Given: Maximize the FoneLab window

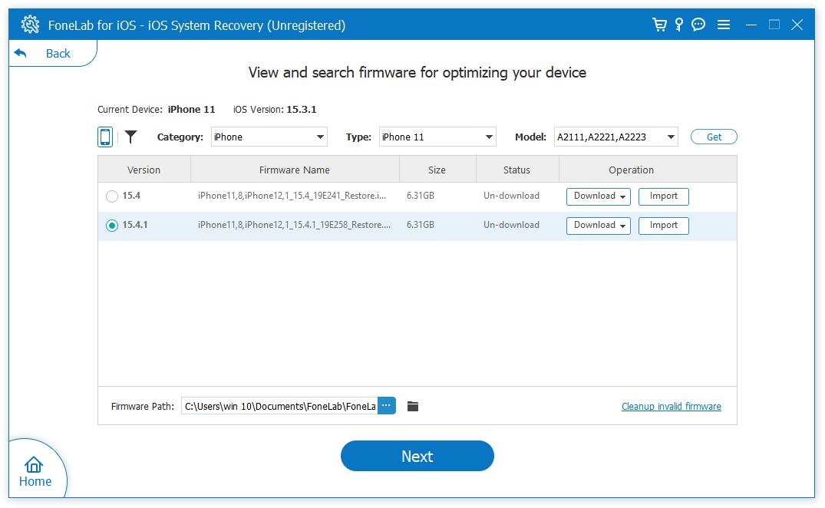Looking at the screenshot, I should pyautogui.click(x=774, y=25).
